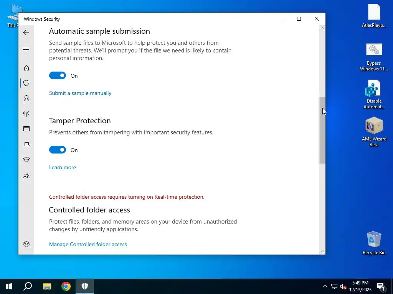The height and width of the screenshot is (294, 393).
Task: Open taskbar search magnifier
Action: pos(28,286)
